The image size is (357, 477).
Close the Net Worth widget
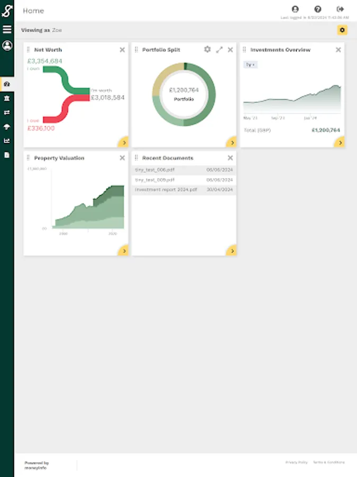pyautogui.click(x=122, y=50)
